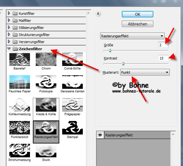
Task: Collapse the filter gallery with double-chevron button
Action: click(x=98, y=14)
